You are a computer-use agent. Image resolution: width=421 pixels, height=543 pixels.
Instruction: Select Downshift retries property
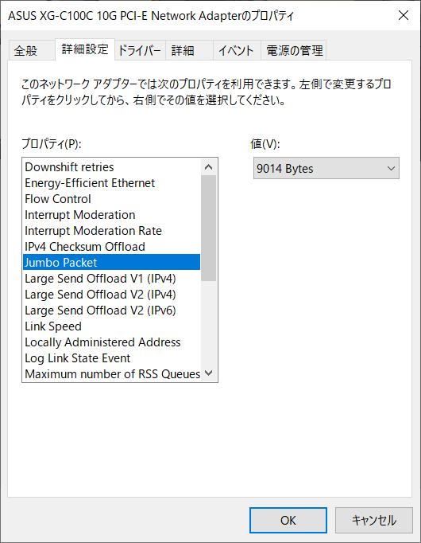click(x=111, y=167)
